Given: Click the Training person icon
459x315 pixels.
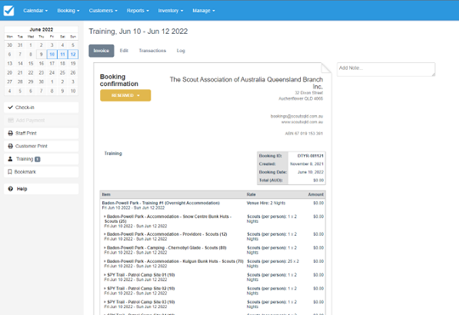Looking at the screenshot, I should point(10,159).
